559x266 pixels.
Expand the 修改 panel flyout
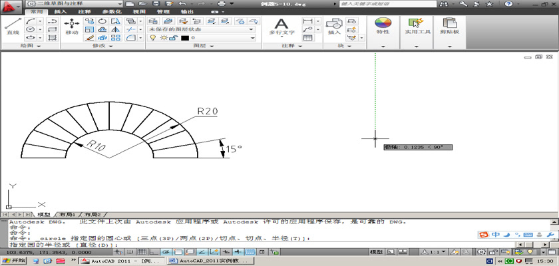[102, 46]
